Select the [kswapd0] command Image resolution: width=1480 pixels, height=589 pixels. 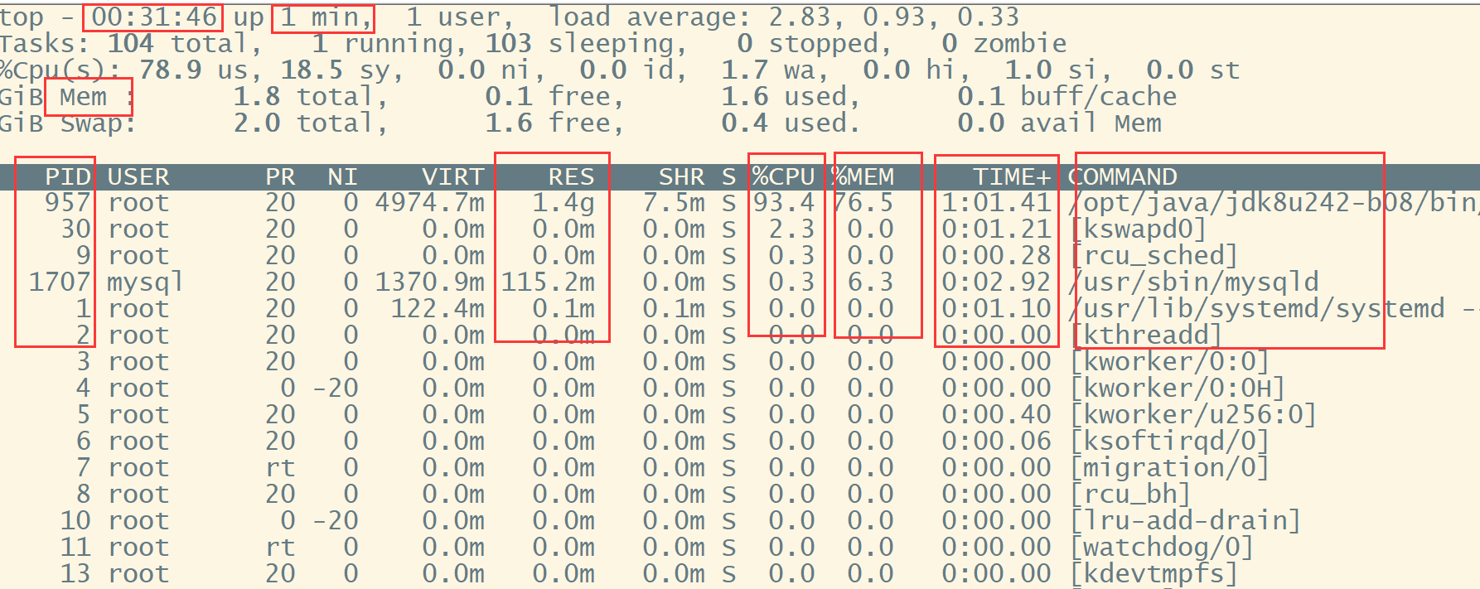(x=1138, y=229)
